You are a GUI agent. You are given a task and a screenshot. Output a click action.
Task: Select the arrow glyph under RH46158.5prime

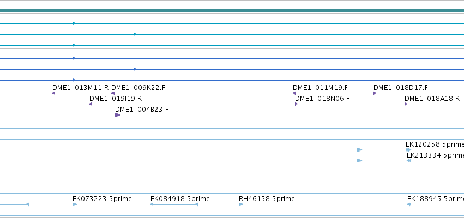241,204
